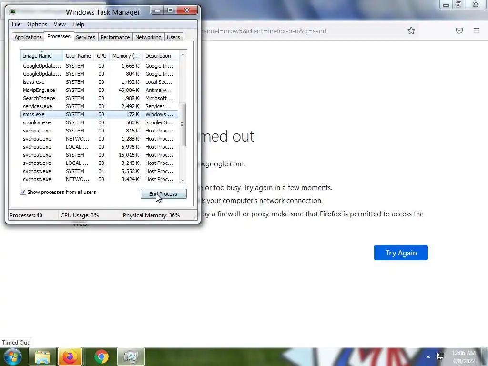Open File Explorer from the taskbar
Image resolution: width=488 pixels, height=366 pixels.
tap(42, 356)
